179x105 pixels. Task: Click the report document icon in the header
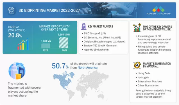[11, 10]
